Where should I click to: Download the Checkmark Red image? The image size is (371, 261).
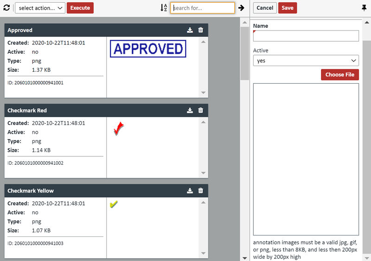coord(190,111)
